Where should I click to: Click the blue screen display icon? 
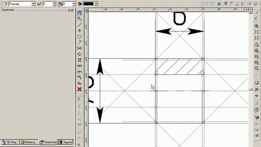(x=257, y=82)
